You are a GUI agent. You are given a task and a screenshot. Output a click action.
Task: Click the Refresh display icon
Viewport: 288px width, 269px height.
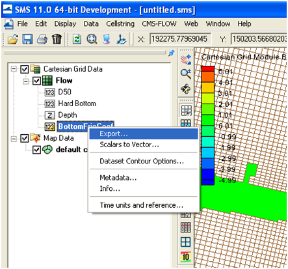[x=77, y=39]
